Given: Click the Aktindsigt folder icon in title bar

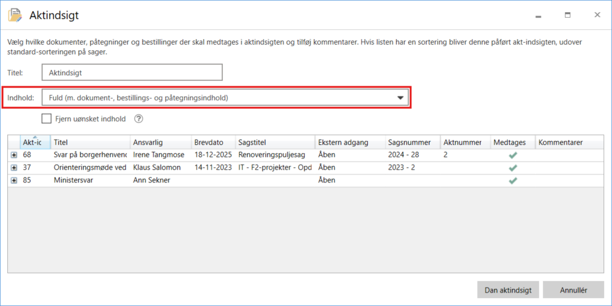Looking at the screenshot, I should [x=15, y=16].
